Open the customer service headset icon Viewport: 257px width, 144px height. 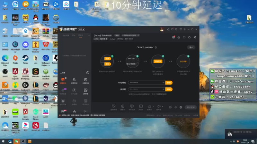click(168, 29)
